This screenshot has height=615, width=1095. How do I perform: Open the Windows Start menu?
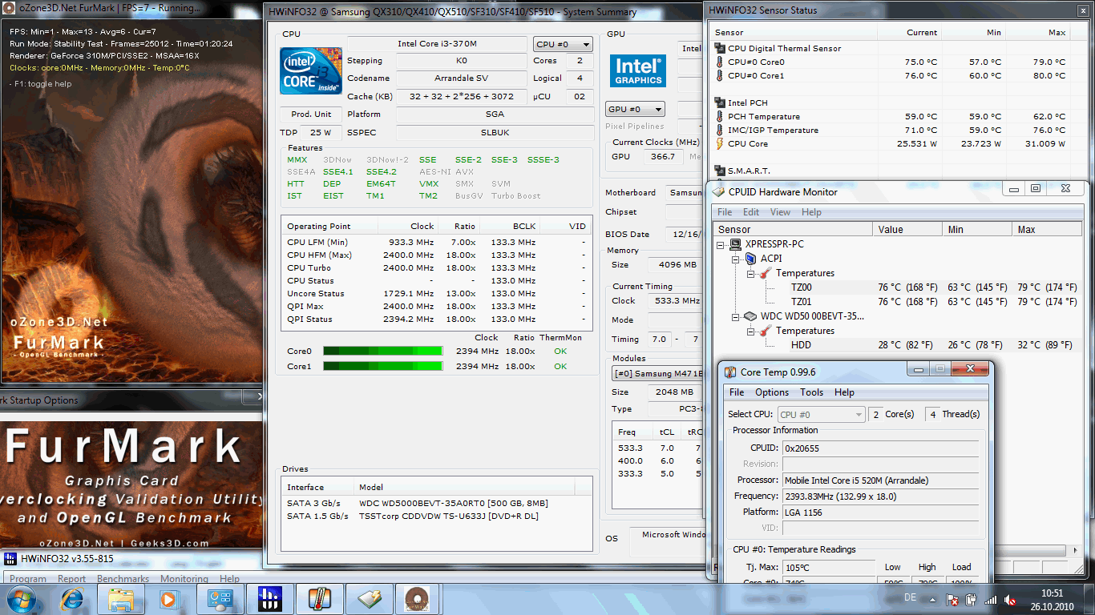point(22,599)
